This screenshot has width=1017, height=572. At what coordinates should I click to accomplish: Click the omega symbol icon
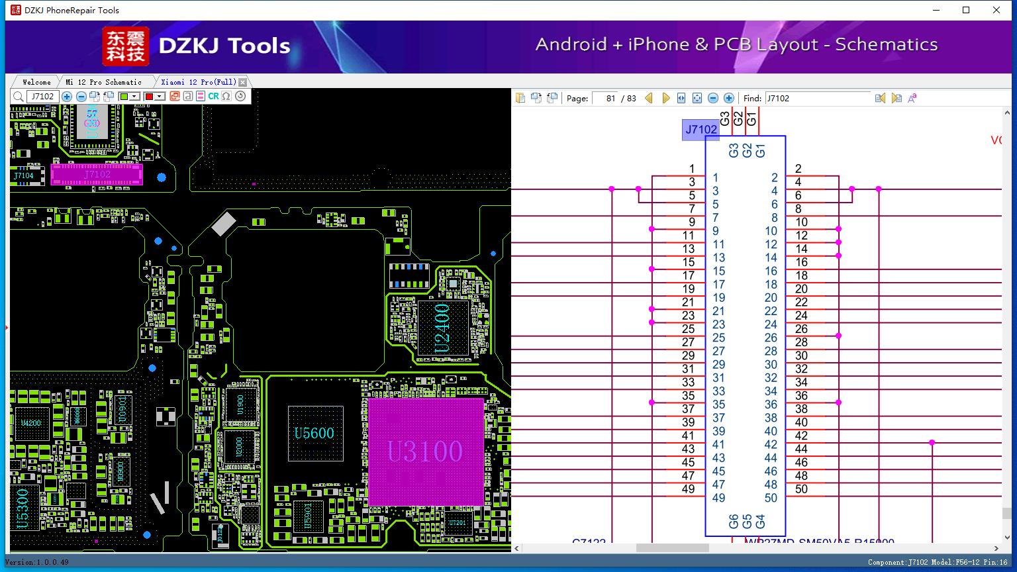226,97
